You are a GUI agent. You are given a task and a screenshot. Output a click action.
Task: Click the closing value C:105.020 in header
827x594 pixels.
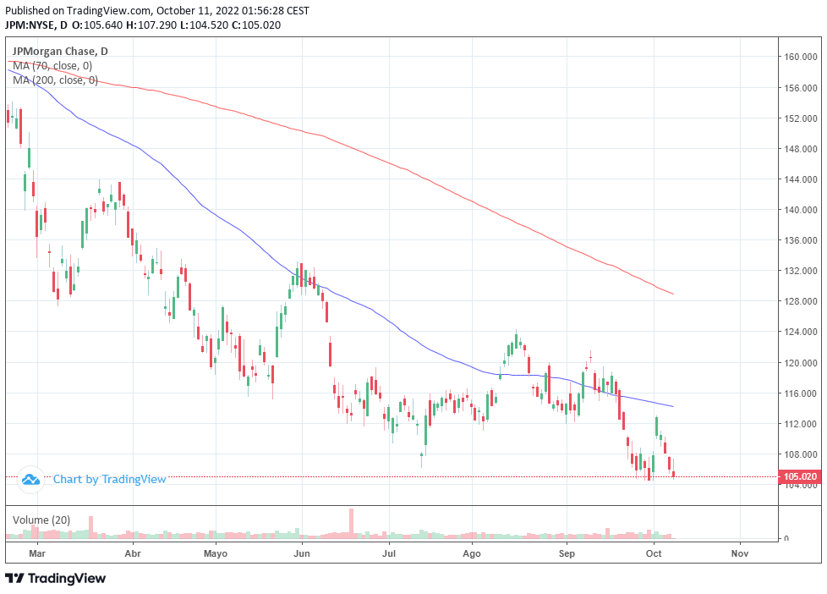256,25
